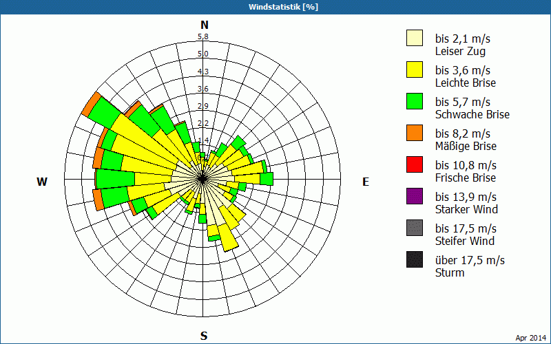
Task: Click the 'bis 13,9 m/s' legend text
Action: pyautogui.click(x=466, y=197)
